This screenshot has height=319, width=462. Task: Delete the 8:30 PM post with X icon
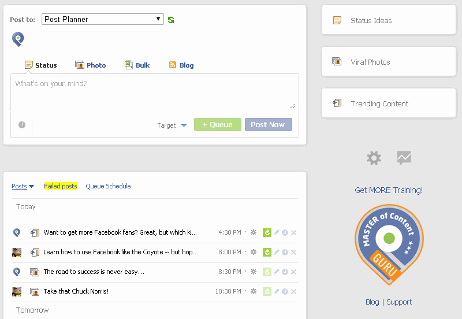tap(293, 272)
